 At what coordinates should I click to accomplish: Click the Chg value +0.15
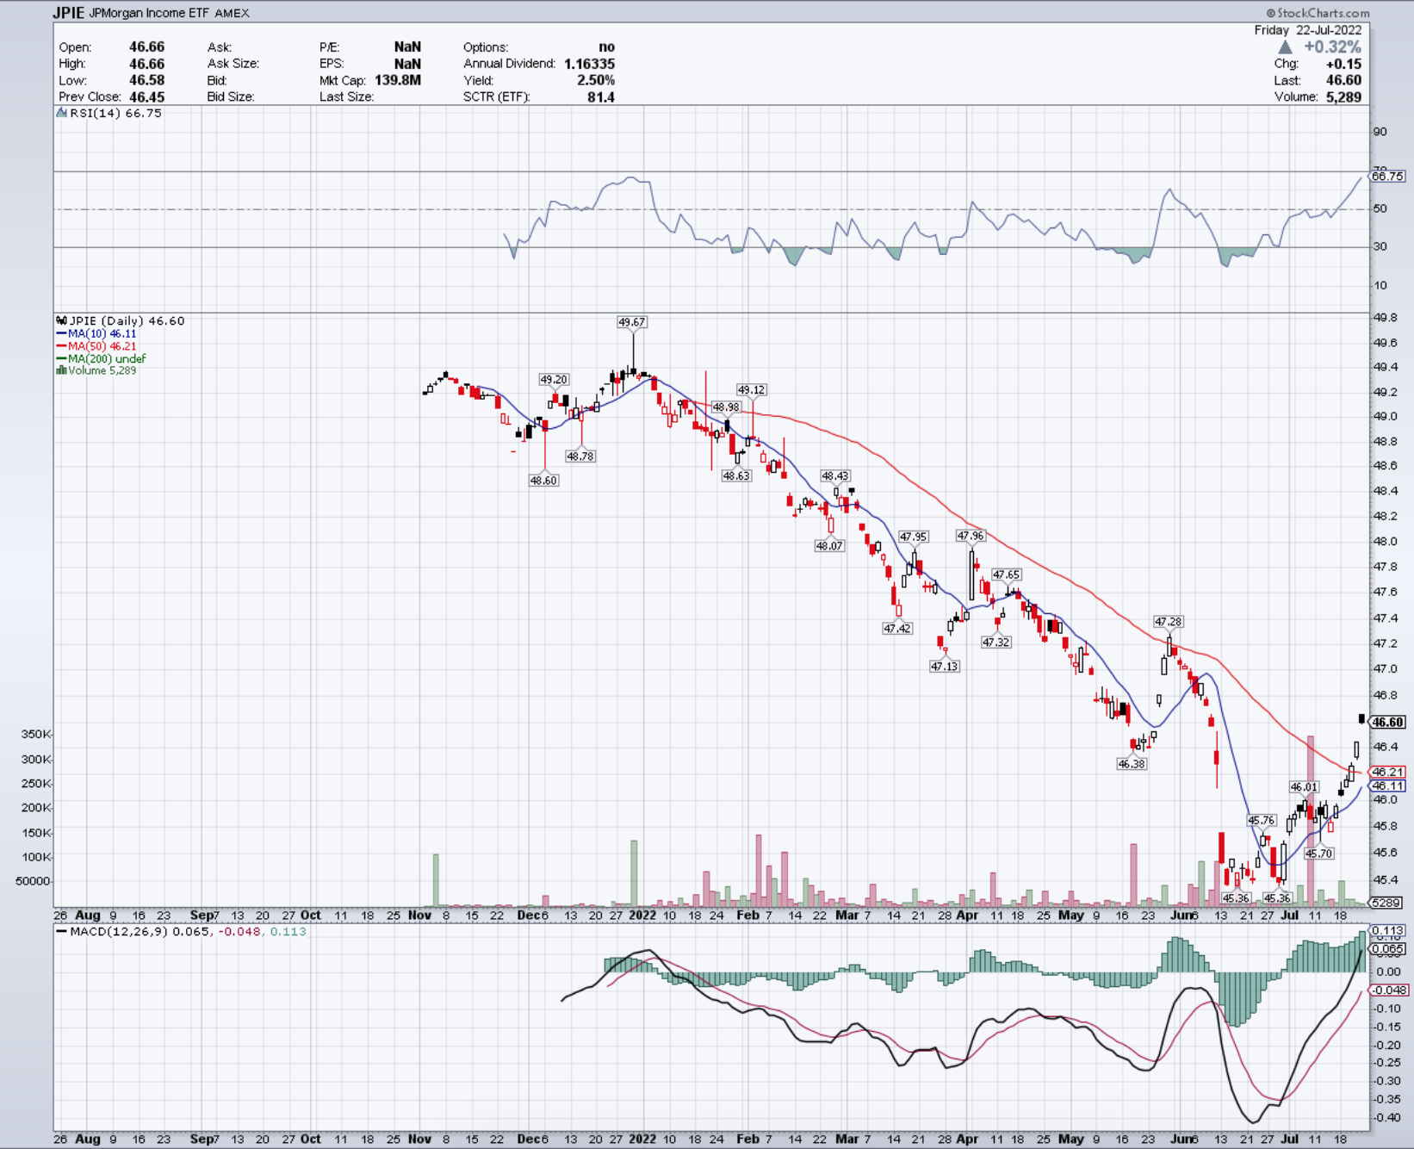1343,64
